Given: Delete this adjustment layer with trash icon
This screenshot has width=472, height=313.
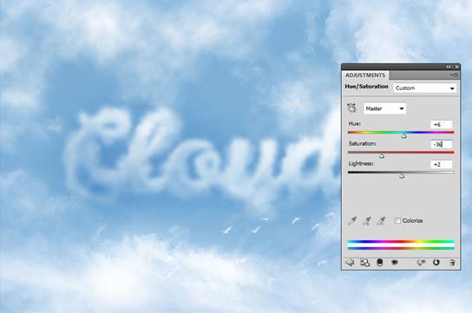Looking at the screenshot, I should pyautogui.click(x=452, y=263).
